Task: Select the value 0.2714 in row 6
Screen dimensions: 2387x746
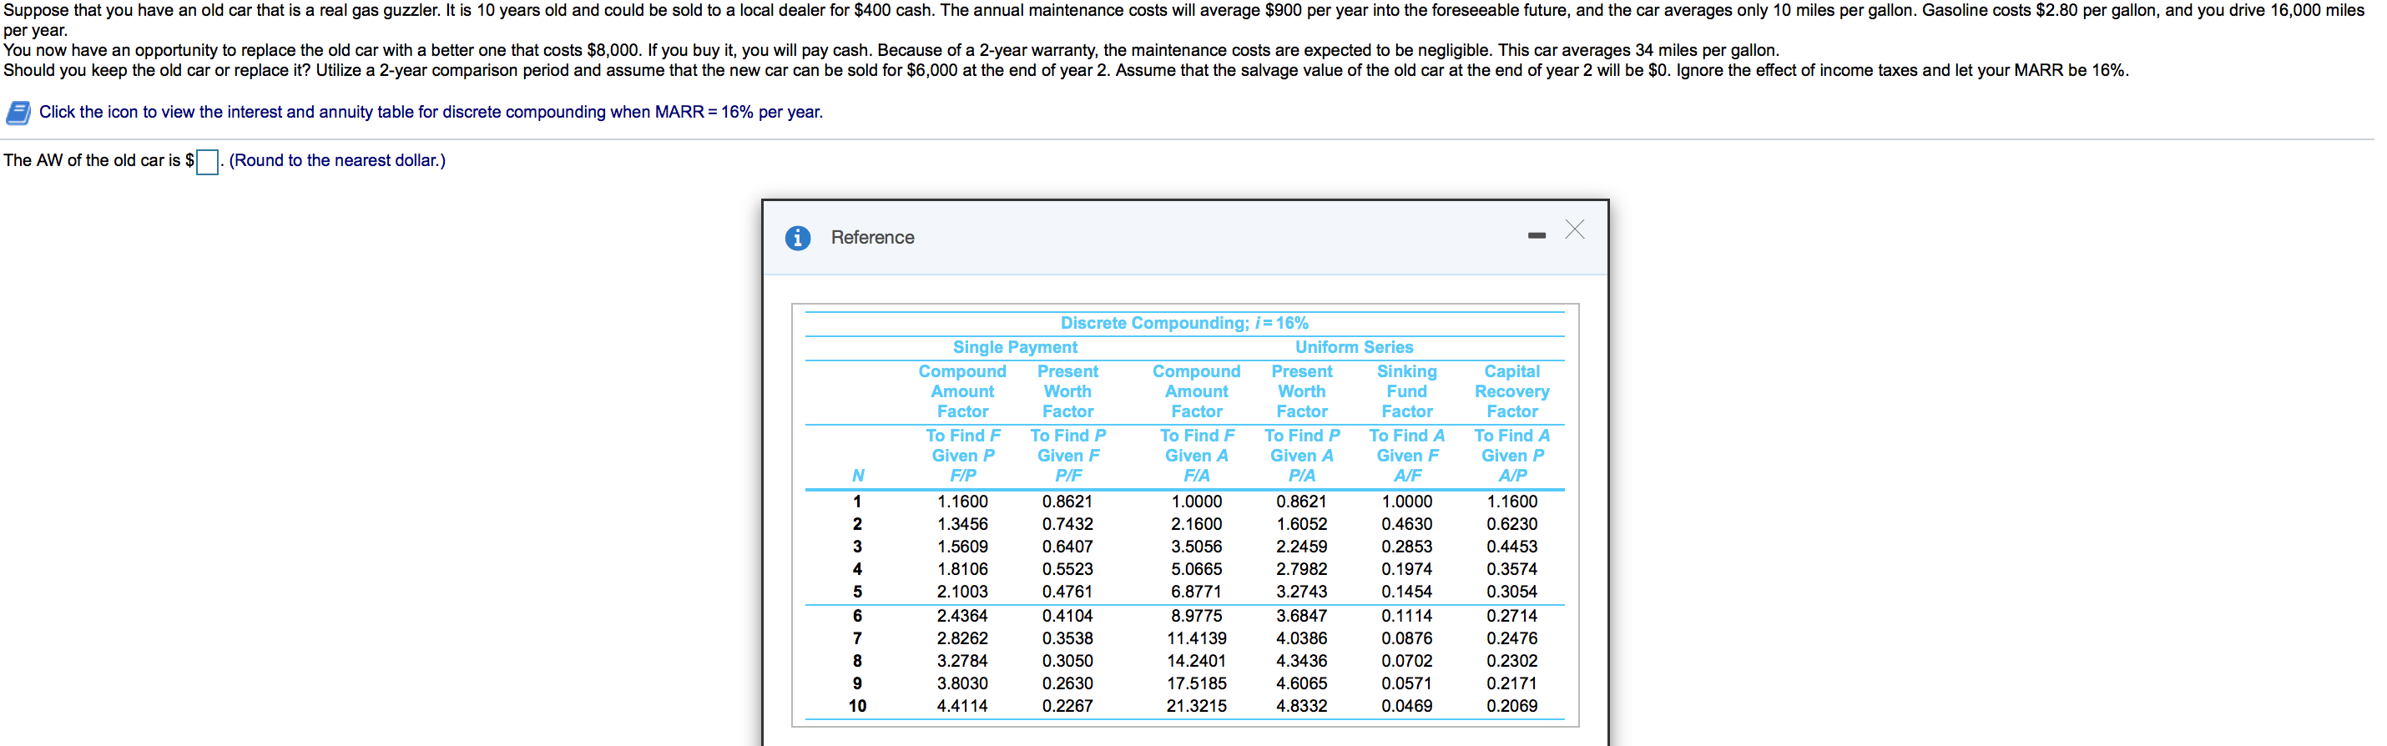Action: pos(1512,617)
